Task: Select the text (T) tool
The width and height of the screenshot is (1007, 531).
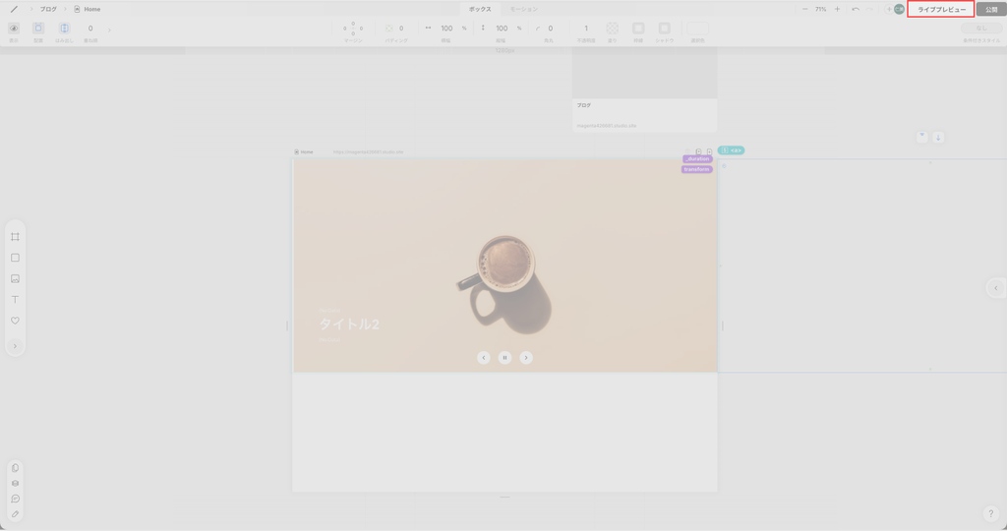Action: tap(15, 299)
